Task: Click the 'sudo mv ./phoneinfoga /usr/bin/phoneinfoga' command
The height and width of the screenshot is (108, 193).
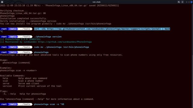Action: pos(62,47)
